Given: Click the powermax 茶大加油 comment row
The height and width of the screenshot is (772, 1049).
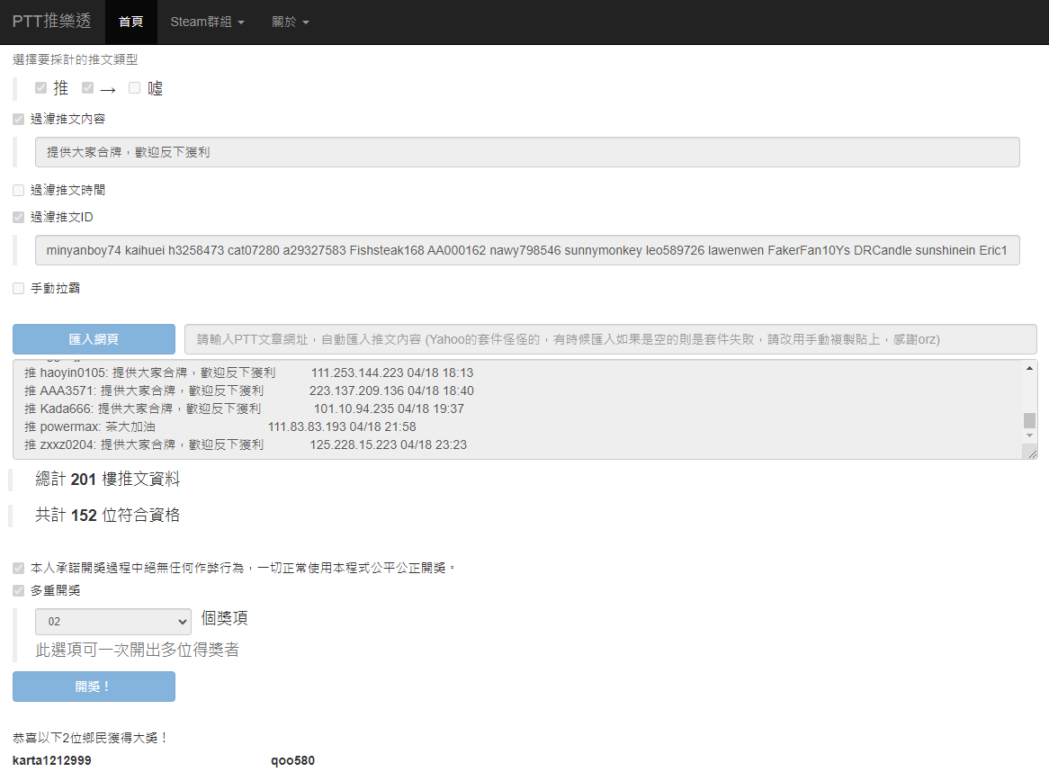Looking at the screenshot, I should coord(220,426).
